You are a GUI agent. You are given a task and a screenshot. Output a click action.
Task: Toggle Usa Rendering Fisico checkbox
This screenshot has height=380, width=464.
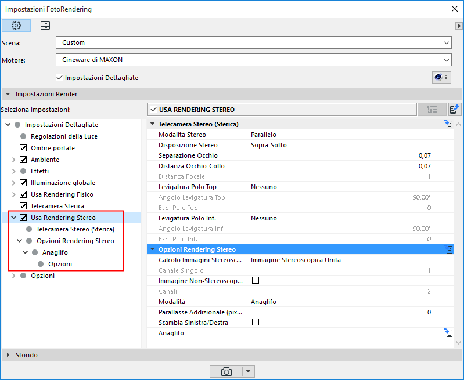click(x=23, y=194)
